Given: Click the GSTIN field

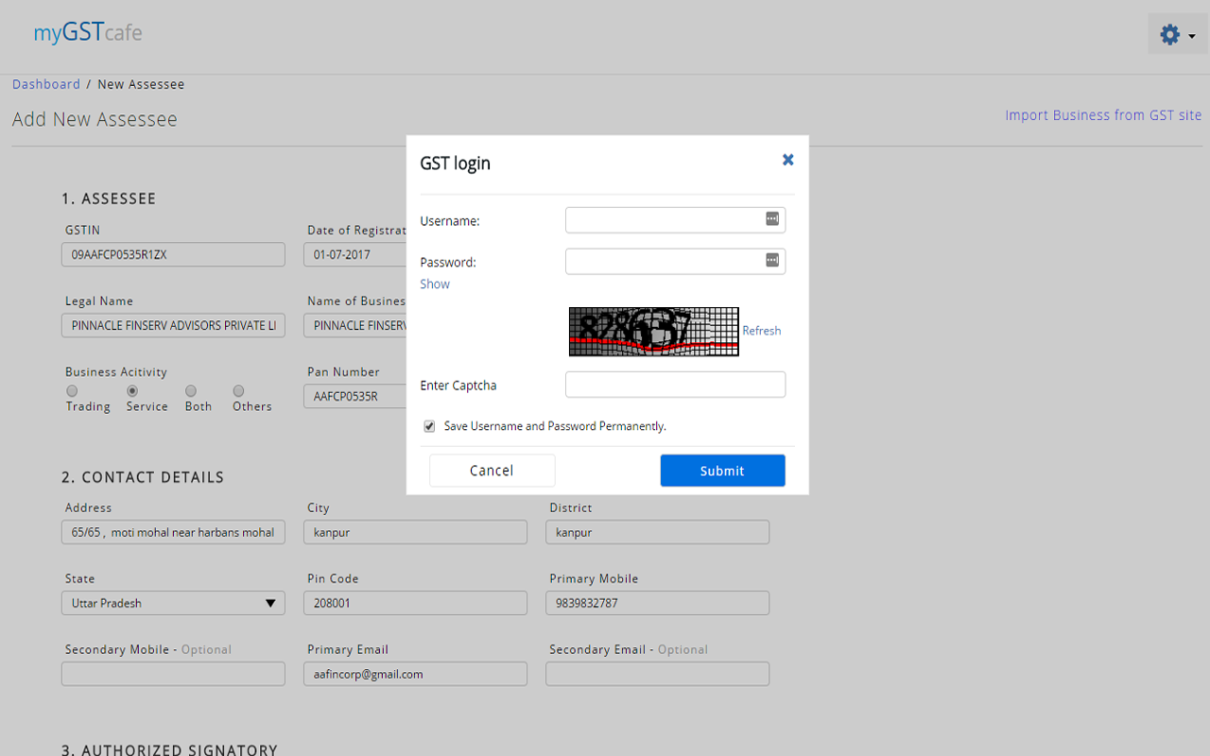Looking at the screenshot, I should [173, 254].
